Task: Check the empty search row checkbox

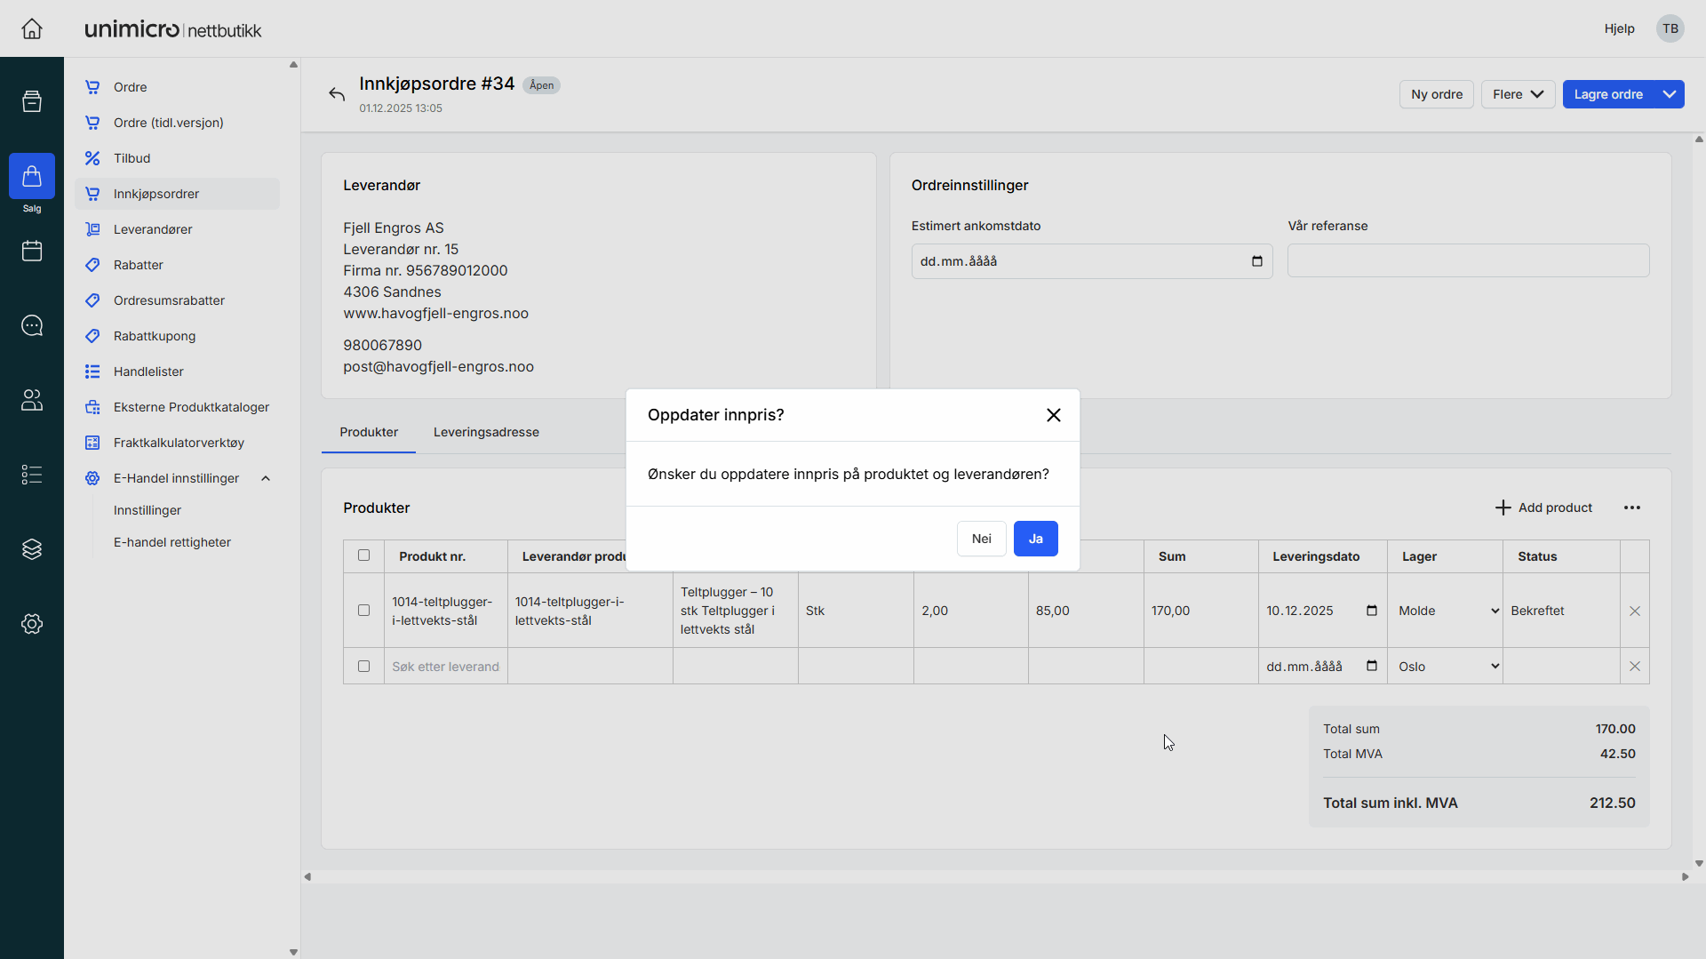Action: pyautogui.click(x=363, y=667)
